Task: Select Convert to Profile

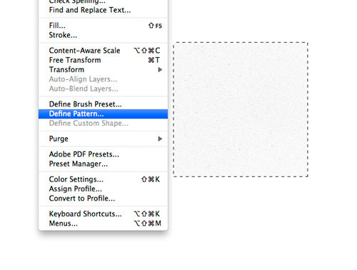Action: click(x=103, y=199)
